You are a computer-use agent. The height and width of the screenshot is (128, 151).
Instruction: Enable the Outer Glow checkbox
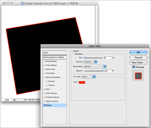(45, 69)
